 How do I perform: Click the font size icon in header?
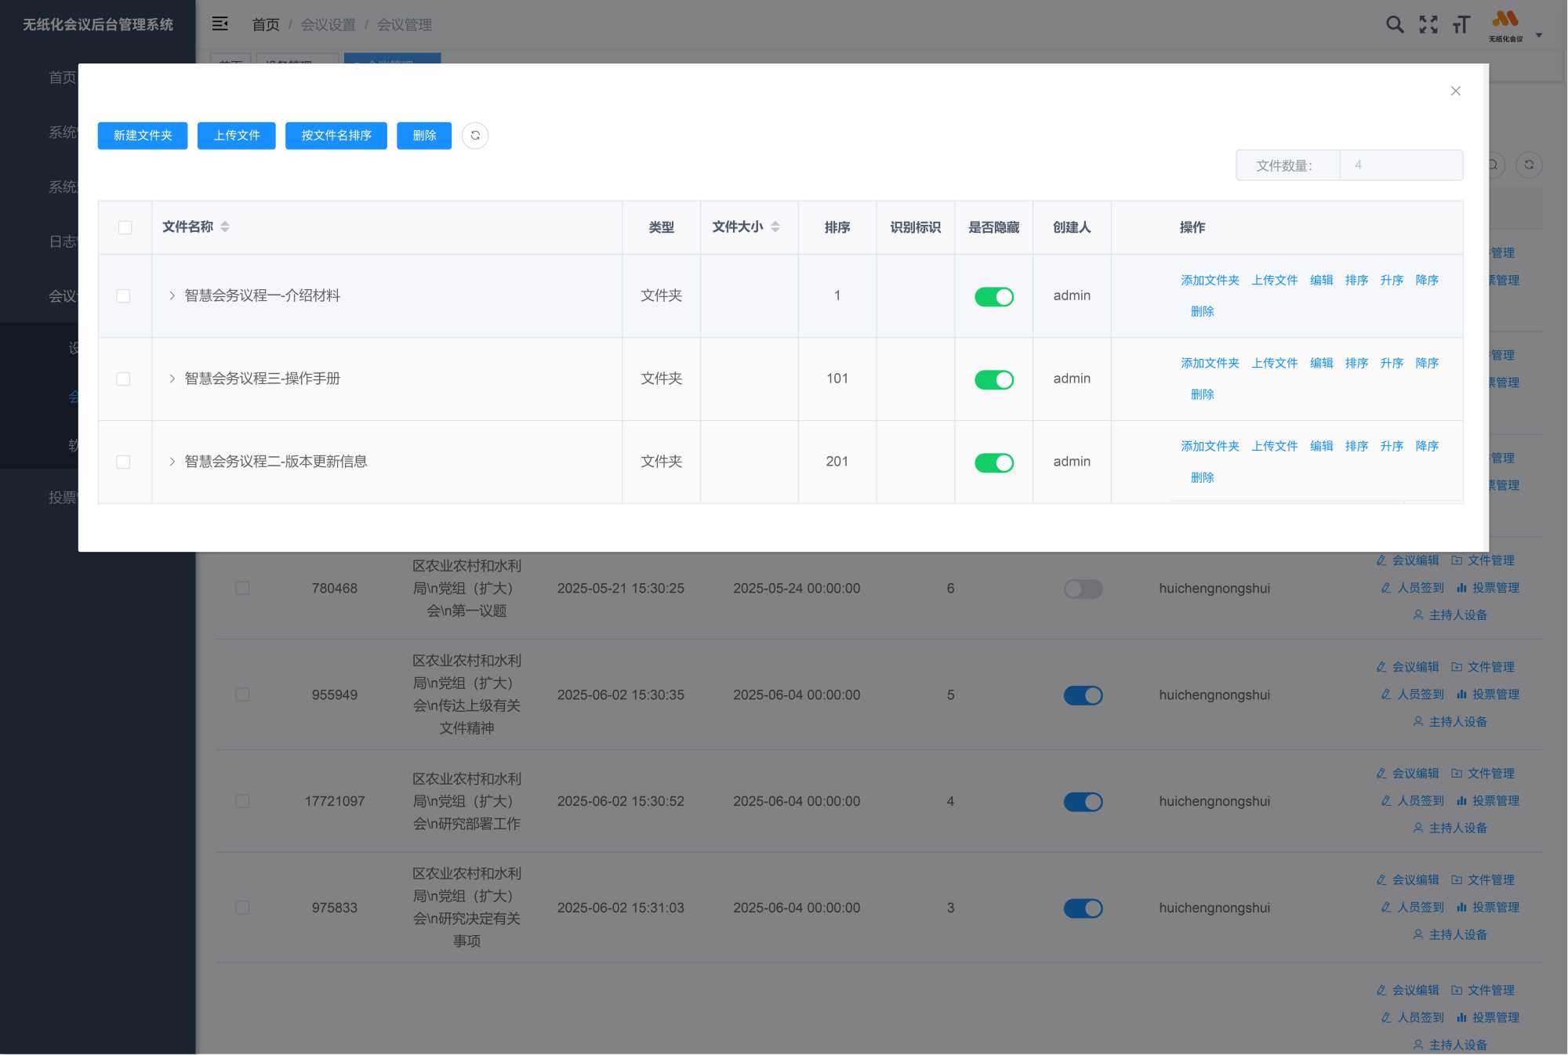pos(1461,24)
